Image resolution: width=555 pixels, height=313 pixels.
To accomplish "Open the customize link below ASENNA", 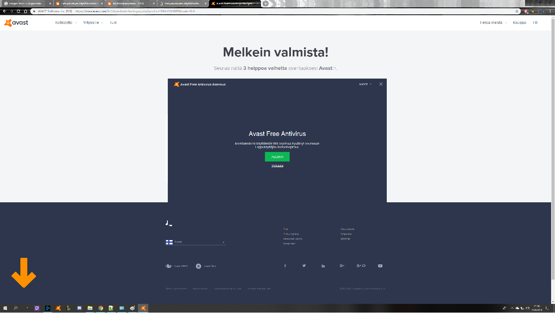I will [277, 165].
